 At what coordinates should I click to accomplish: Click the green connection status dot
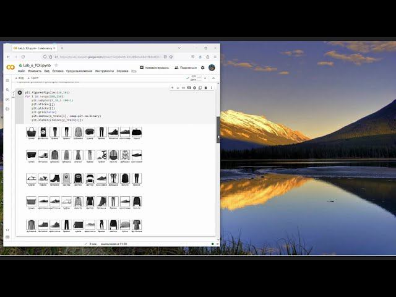(212, 244)
